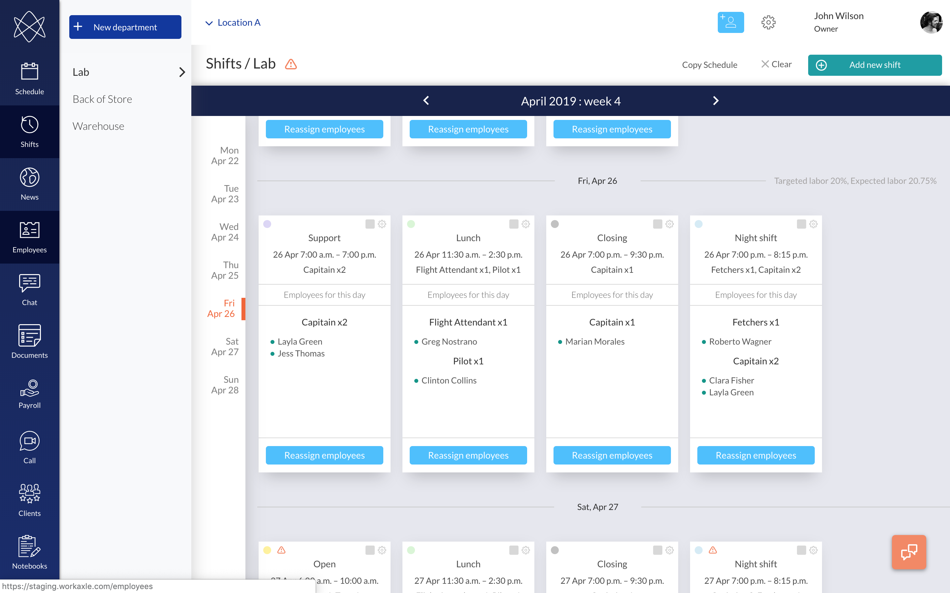Select the Back of Store department
The height and width of the screenshot is (593, 950).
pyautogui.click(x=102, y=99)
